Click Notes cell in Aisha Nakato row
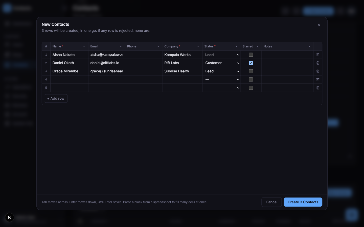Viewport: 364px width, 227px height. pyautogui.click(x=287, y=55)
